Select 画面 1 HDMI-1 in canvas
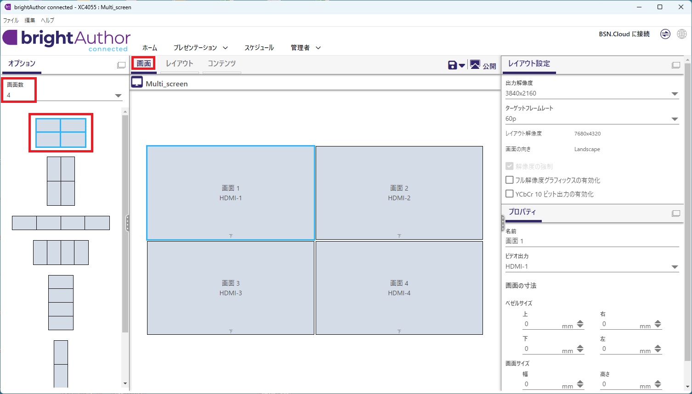Image resolution: width=692 pixels, height=394 pixels. (x=231, y=193)
